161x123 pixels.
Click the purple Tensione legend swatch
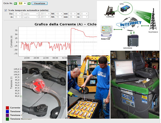point(7,115)
